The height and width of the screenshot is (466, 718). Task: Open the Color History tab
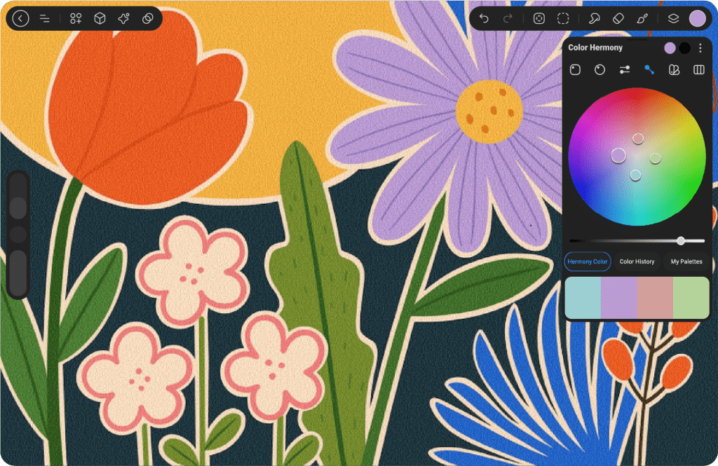[x=637, y=261]
